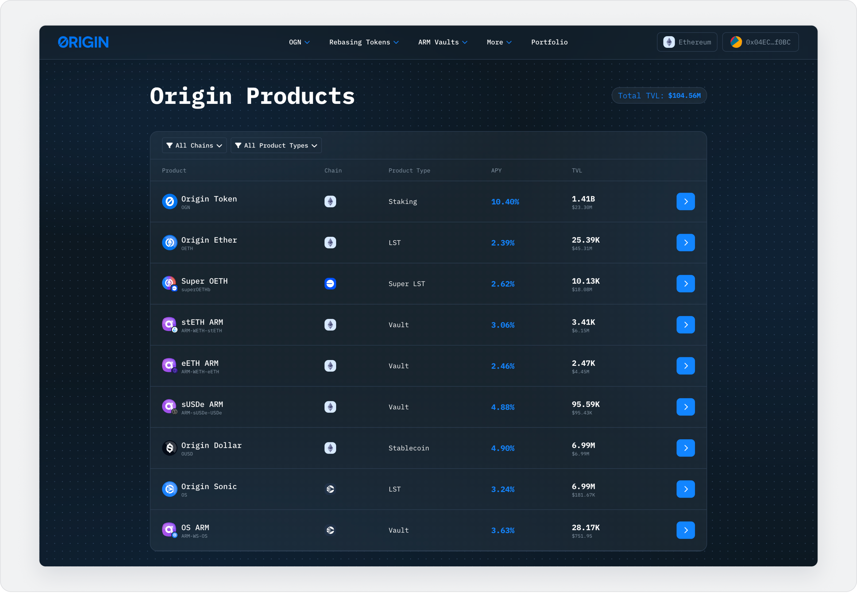Screen dimensions: 857x599
Task: Click Ethereum chain icon in sUSDe ARM row
Action: tap(330, 407)
